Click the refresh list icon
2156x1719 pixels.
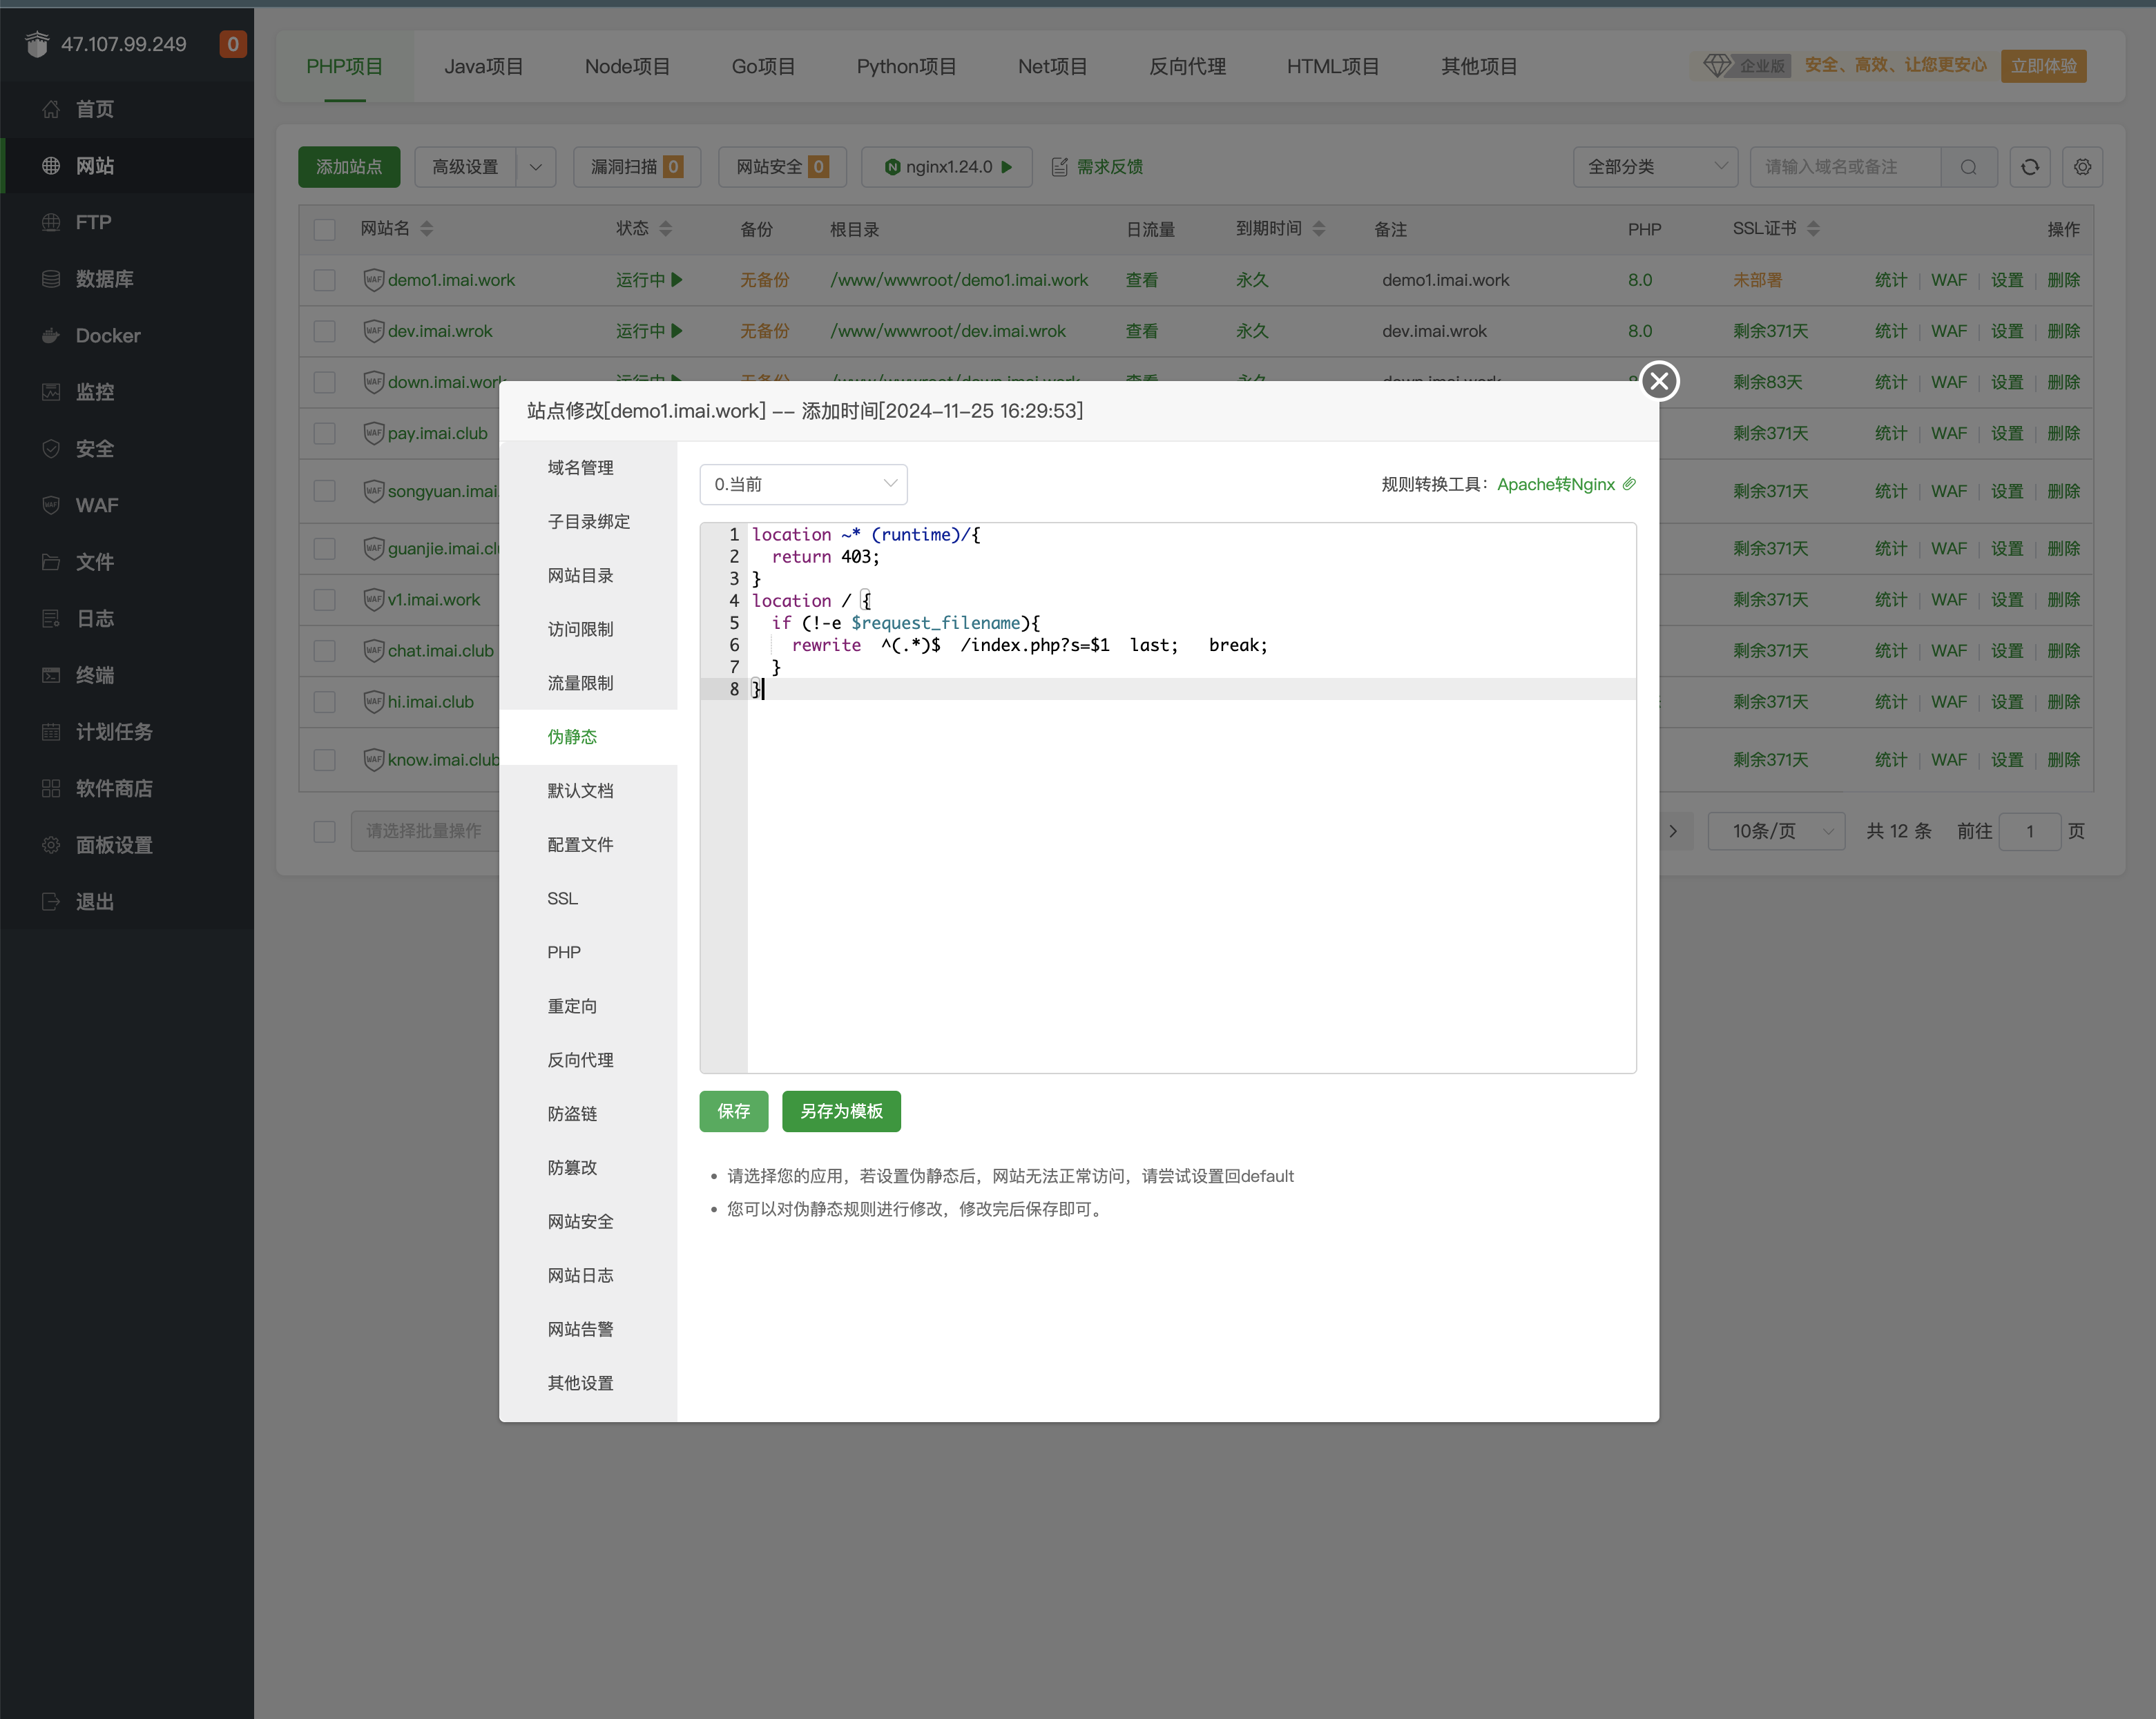[2029, 167]
